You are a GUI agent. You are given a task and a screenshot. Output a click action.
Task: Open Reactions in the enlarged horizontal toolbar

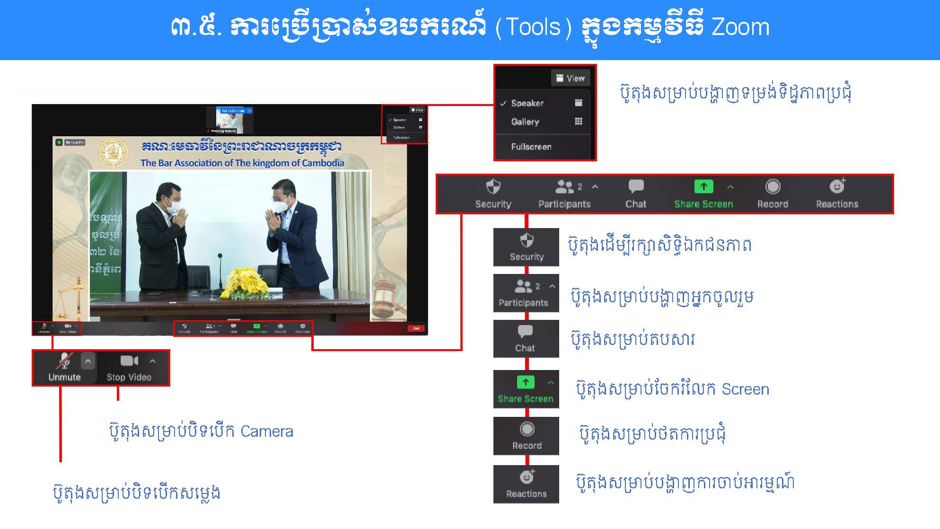pyautogui.click(x=837, y=194)
